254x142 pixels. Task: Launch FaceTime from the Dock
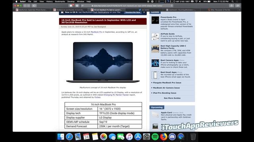click(121, 137)
